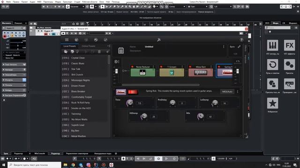The image size is (300, 168).
Task: Open Spring Rvb three-dot options menu
Action: click(238, 91)
